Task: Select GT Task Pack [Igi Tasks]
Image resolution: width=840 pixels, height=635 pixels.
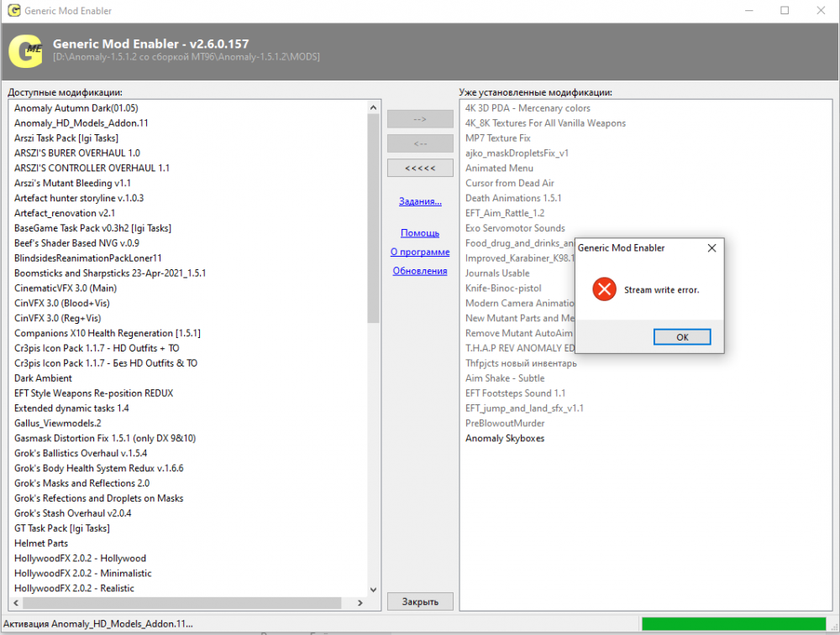Action: (62, 528)
